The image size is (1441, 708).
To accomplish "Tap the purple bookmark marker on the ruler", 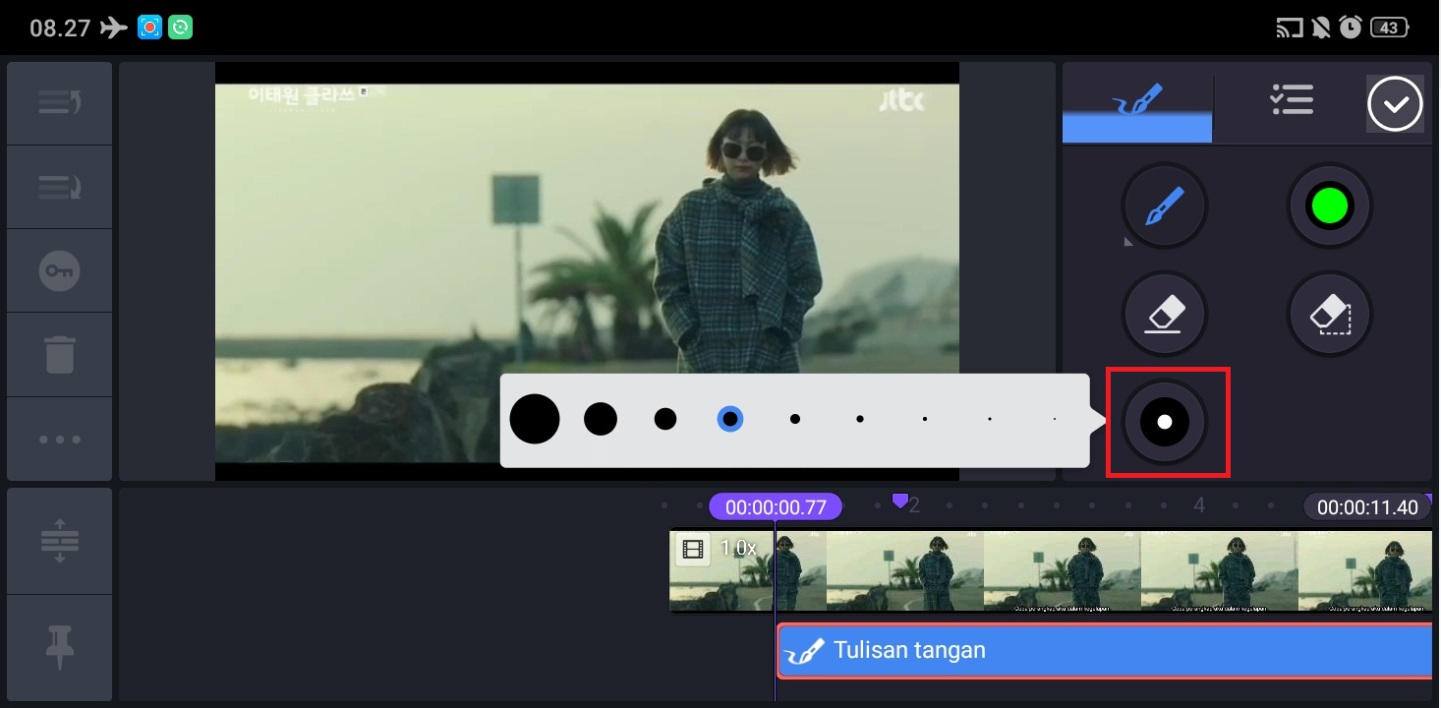I will 899,501.
